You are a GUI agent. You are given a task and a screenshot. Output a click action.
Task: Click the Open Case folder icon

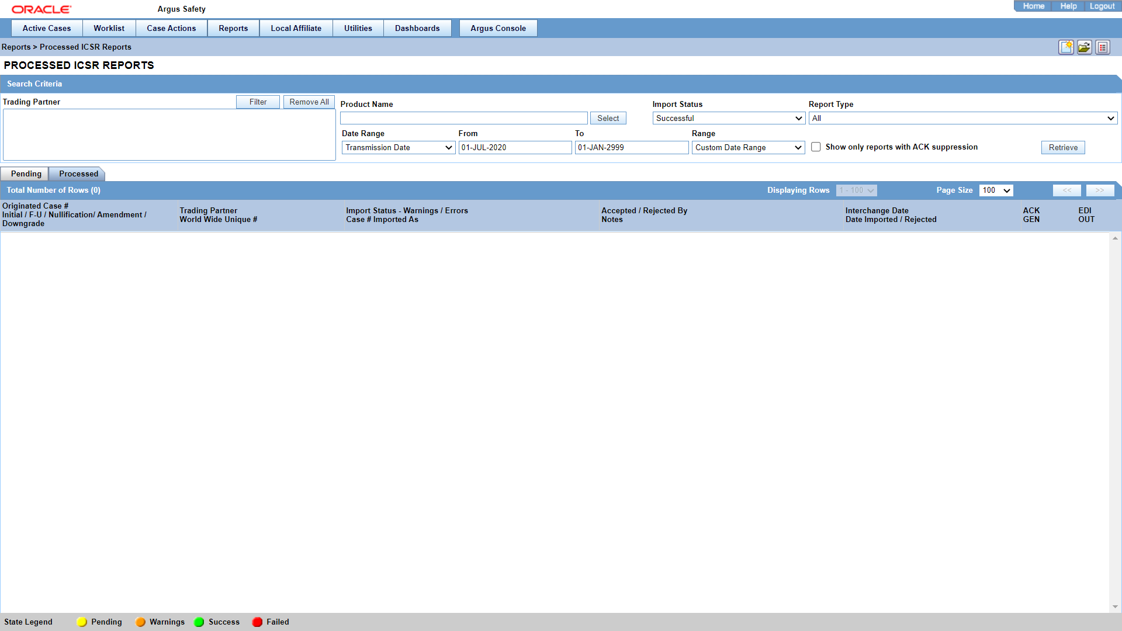coord(1085,47)
